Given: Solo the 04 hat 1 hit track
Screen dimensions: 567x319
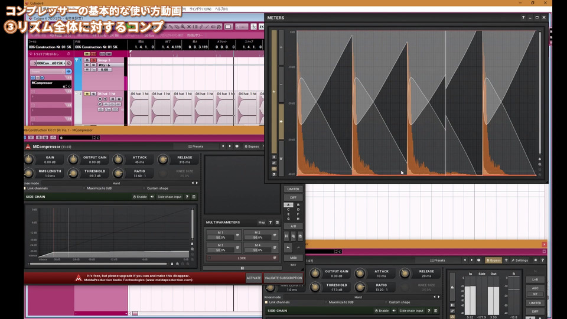Looking at the screenshot, I should pyautogui.click(x=93, y=94).
